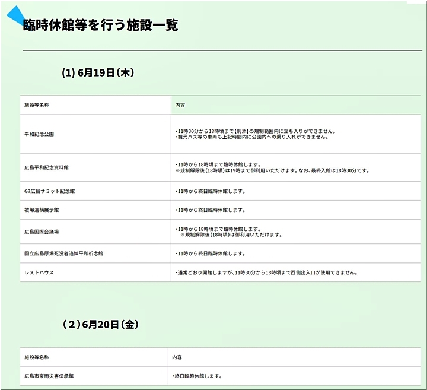The width and height of the screenshot is (427, 390).
Task: Click the レストハウス 西側出入口 closure description
Action: 266,272
